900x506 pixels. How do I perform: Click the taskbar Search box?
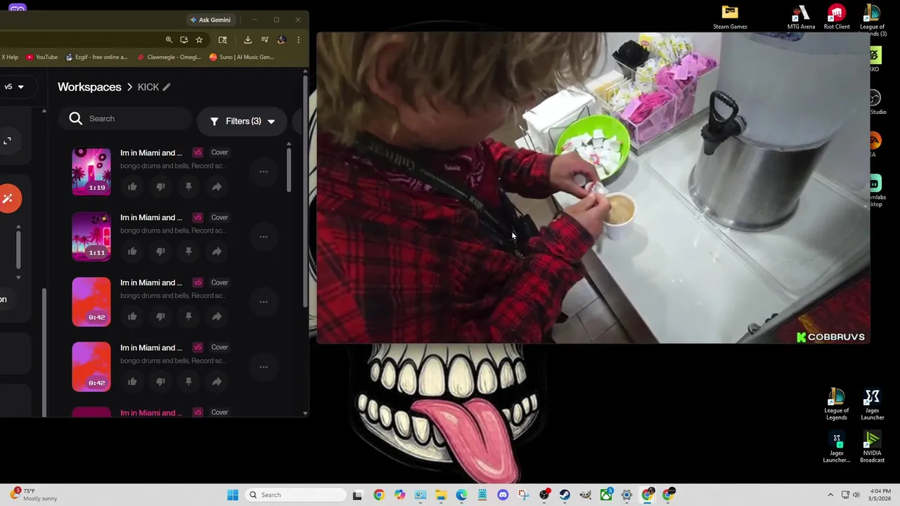(295, 495)
